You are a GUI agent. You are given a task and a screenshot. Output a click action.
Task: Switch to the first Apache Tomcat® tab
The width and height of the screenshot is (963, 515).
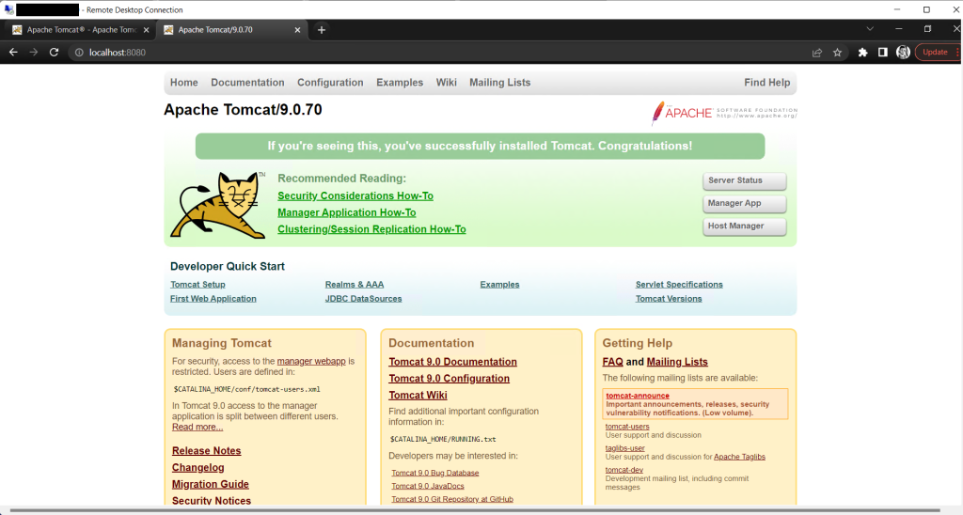click(81, 29)
